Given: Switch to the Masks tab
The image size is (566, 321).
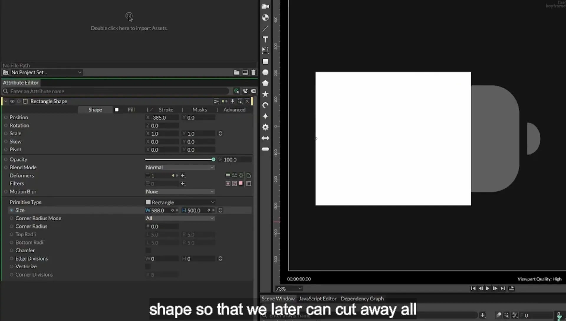Looking at the screenshot, I should 200,110.
